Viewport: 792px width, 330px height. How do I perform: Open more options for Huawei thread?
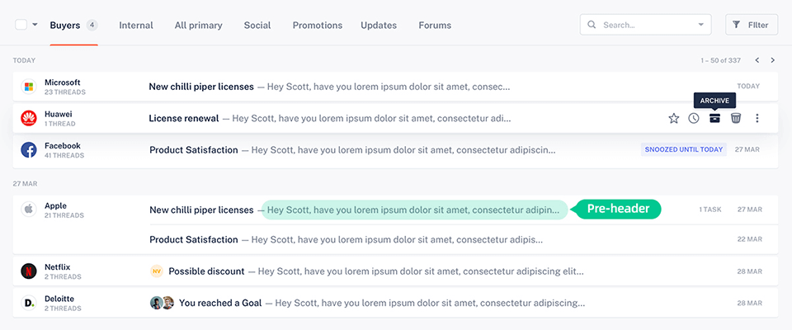757,118
